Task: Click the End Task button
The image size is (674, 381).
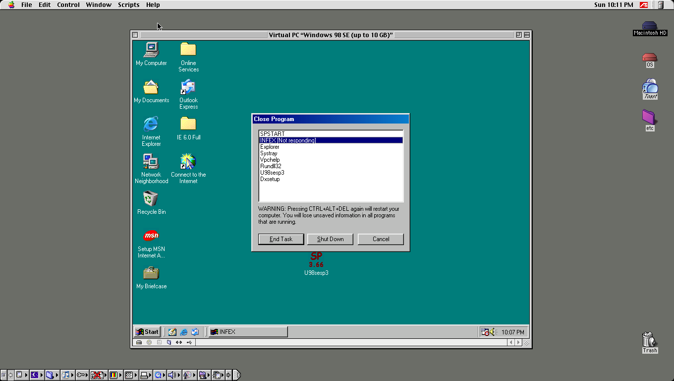Action: (281, 239)
